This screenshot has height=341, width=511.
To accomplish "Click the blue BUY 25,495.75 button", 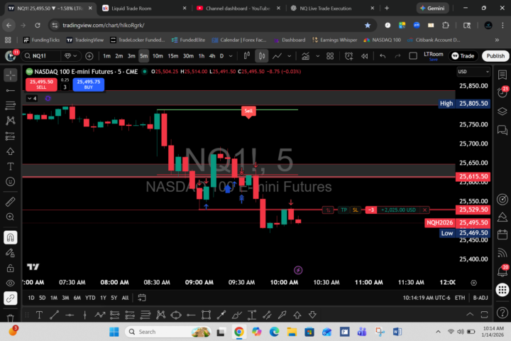I will coord(88,85).
